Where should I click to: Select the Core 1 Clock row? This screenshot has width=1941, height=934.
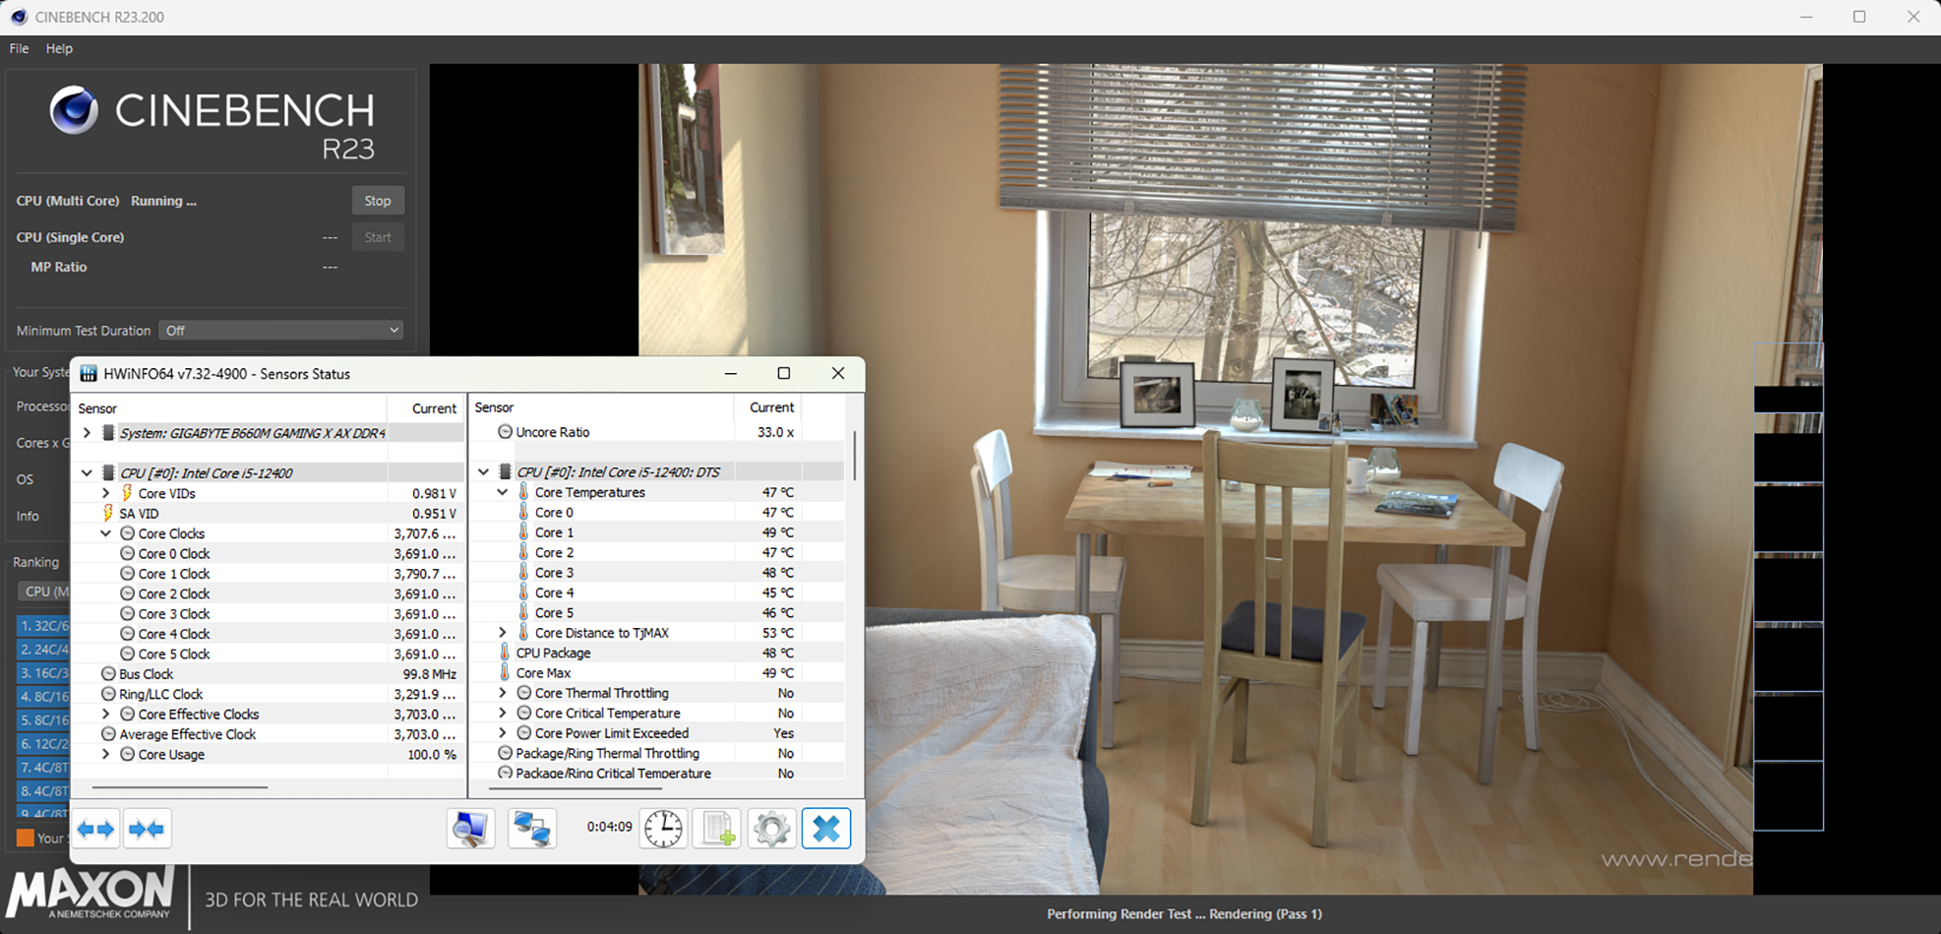point(268,574)
